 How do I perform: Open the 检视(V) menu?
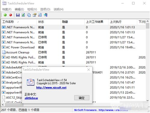click(32, 9)
